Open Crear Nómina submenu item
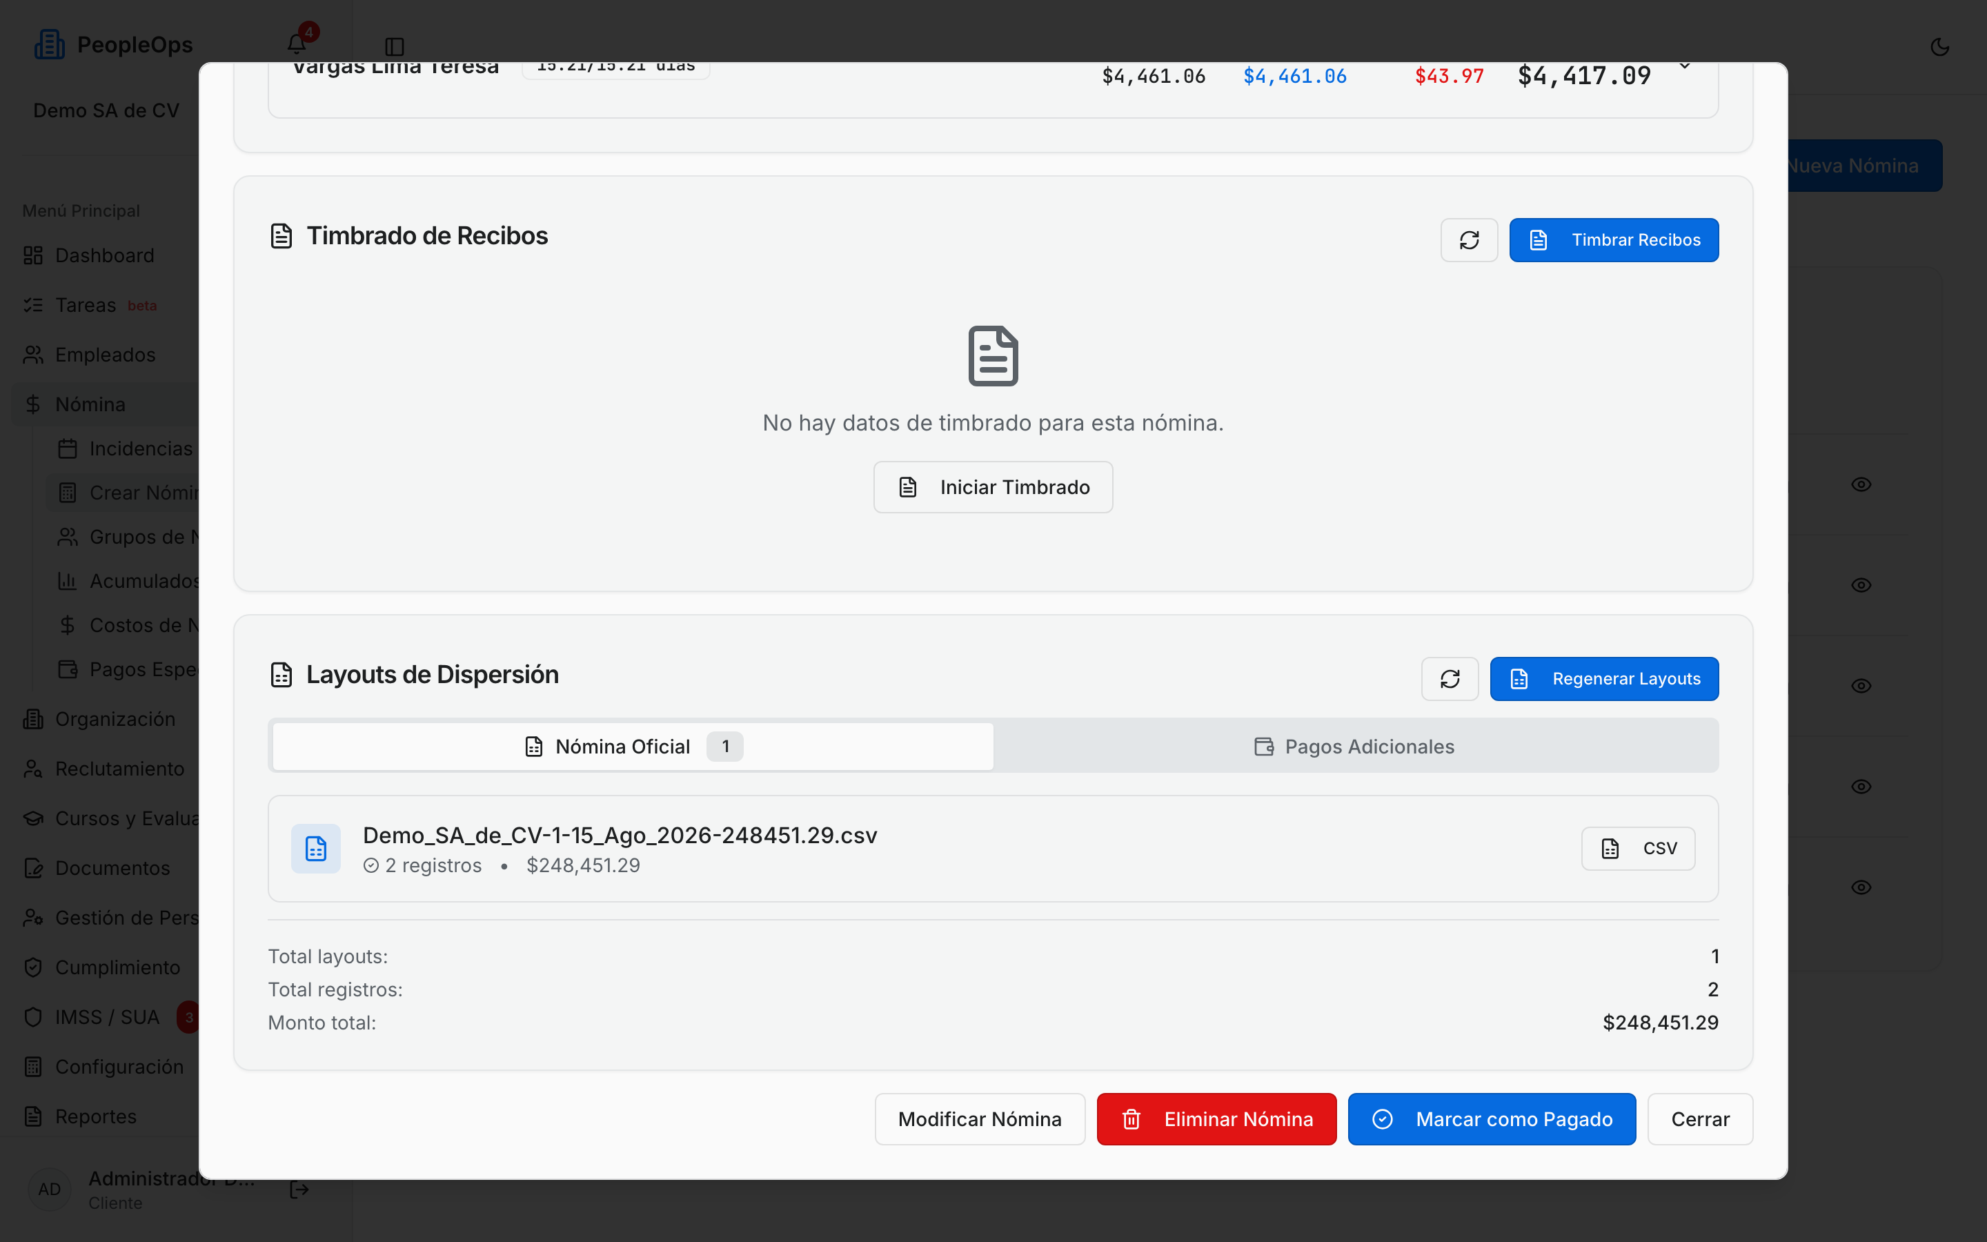Image resolution: width=1987 pixels, height=1242 pixels. click(123, 493)
